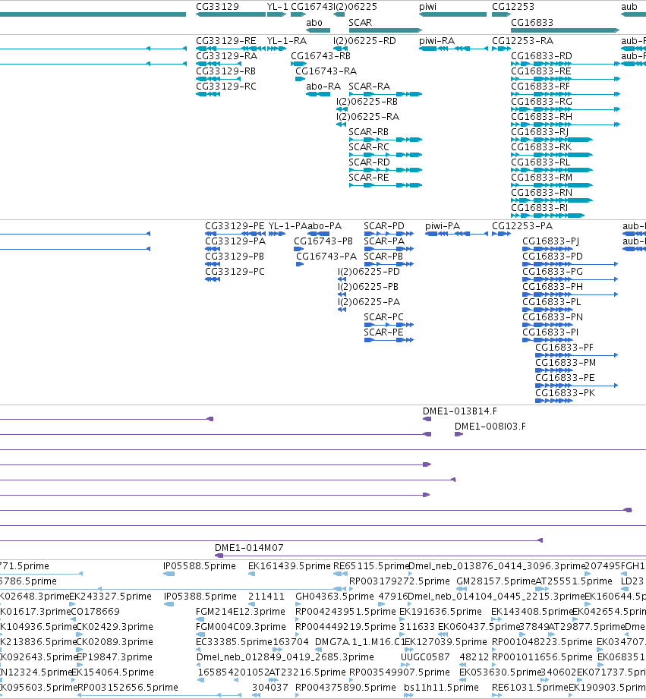Select protein CG16833-PK
The height and width of the screenshot is (699, 646).
565,392
